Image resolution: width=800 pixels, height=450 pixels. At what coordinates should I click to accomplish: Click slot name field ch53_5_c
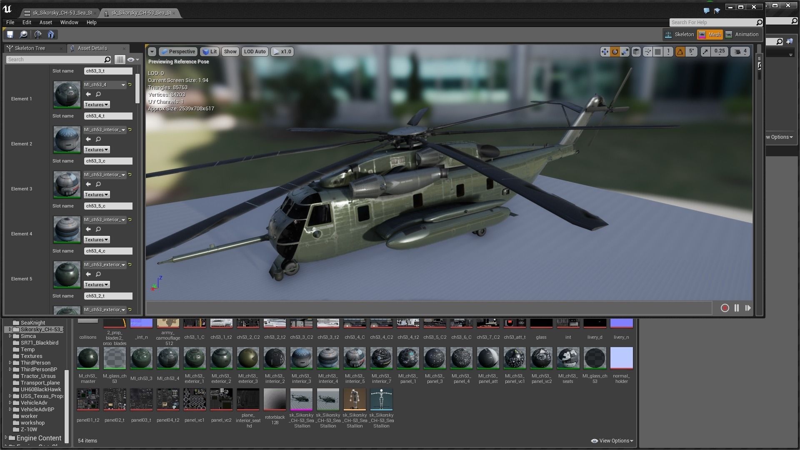(x=108, y=206)
